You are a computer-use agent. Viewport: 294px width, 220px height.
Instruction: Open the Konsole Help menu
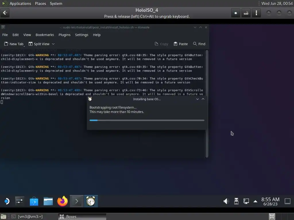pyautogui.click(x=97, y=35)
